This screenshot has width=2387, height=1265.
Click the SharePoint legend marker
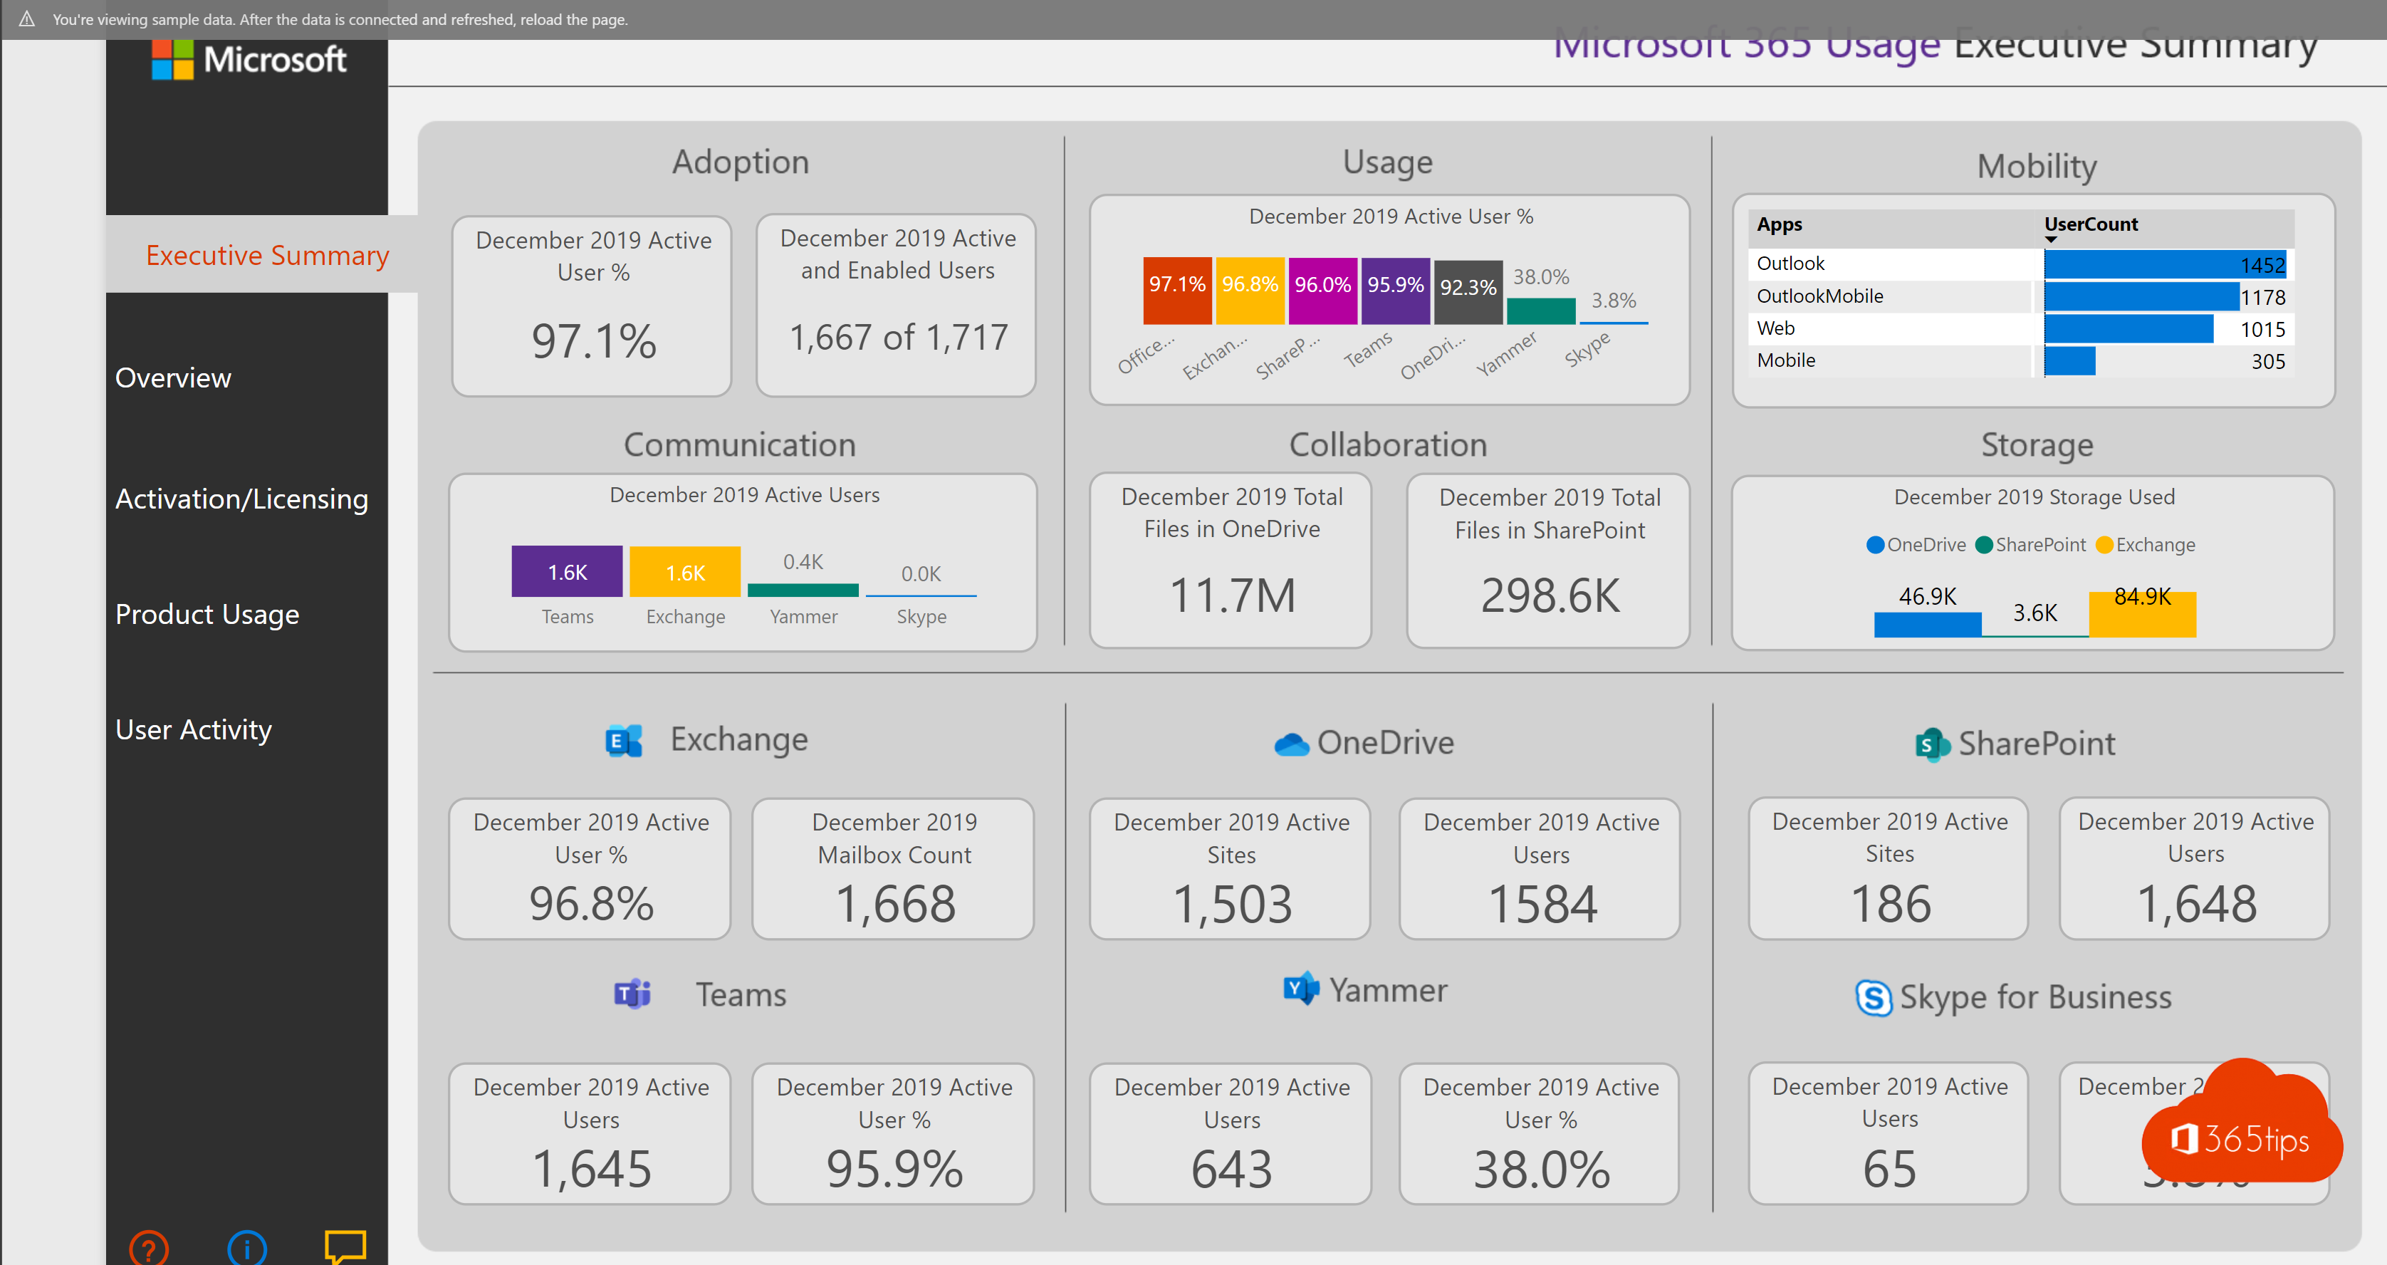(x=1984, y=545)
